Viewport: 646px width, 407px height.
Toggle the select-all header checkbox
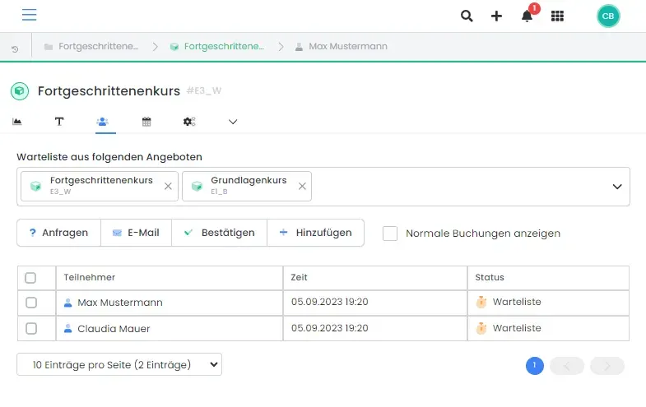pyautogui.click(x=30, y=278)
